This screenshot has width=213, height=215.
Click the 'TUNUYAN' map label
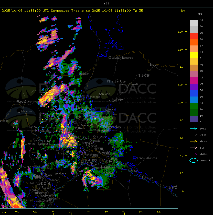coord(54,199)
